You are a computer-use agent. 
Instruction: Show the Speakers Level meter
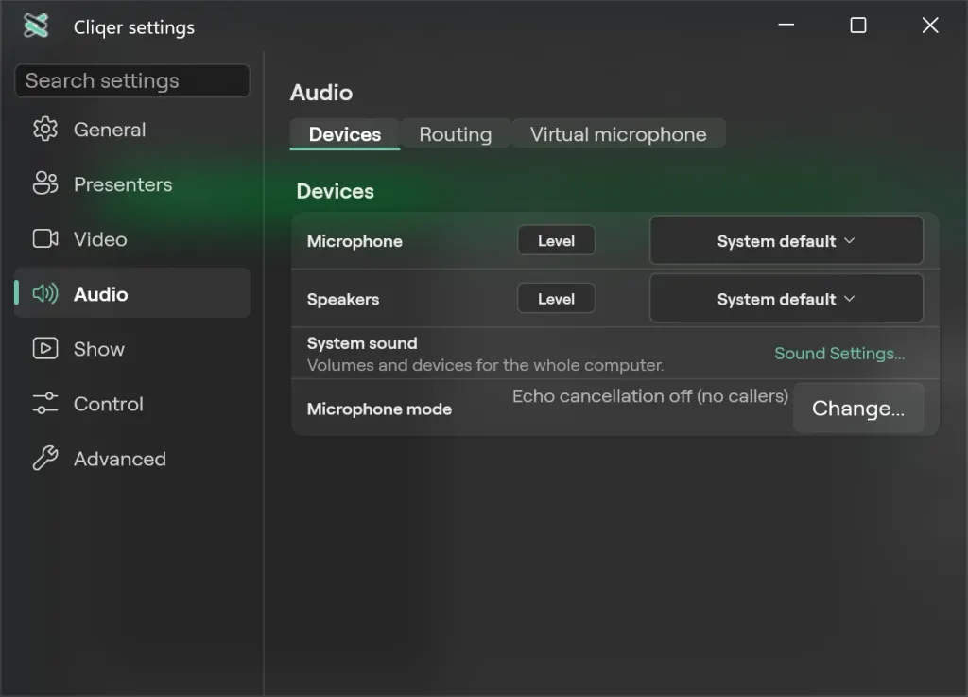(x=556, y=299)
